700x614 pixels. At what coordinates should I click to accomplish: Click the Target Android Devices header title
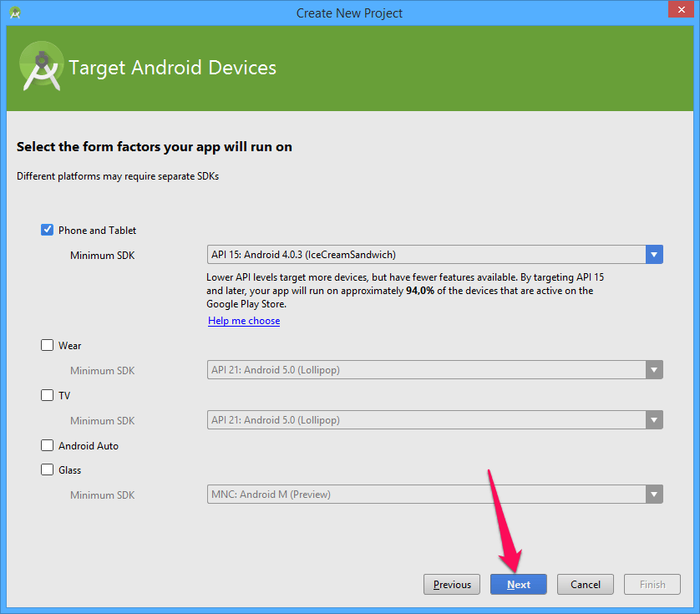coord(173,68)
